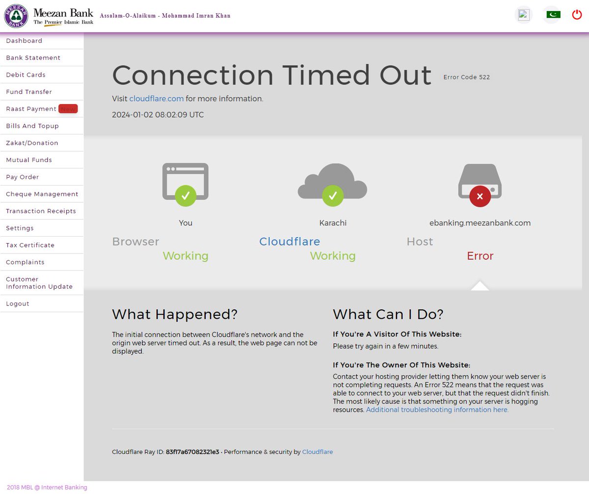Click the Pakistan flag icon
The width and height of the screenshot is (589, 494).
coord(553,15)
